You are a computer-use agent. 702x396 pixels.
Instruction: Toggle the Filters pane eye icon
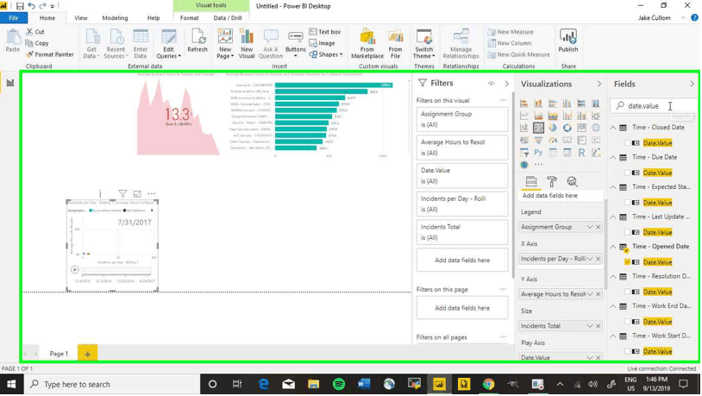(491, 84)
